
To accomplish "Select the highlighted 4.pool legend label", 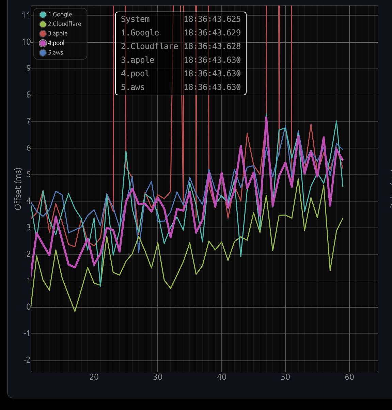I will click(56, 43).
